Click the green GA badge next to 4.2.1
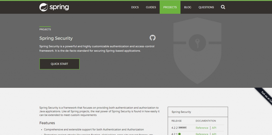Screen dimensions: 272x135 click(x=180, y=134)
